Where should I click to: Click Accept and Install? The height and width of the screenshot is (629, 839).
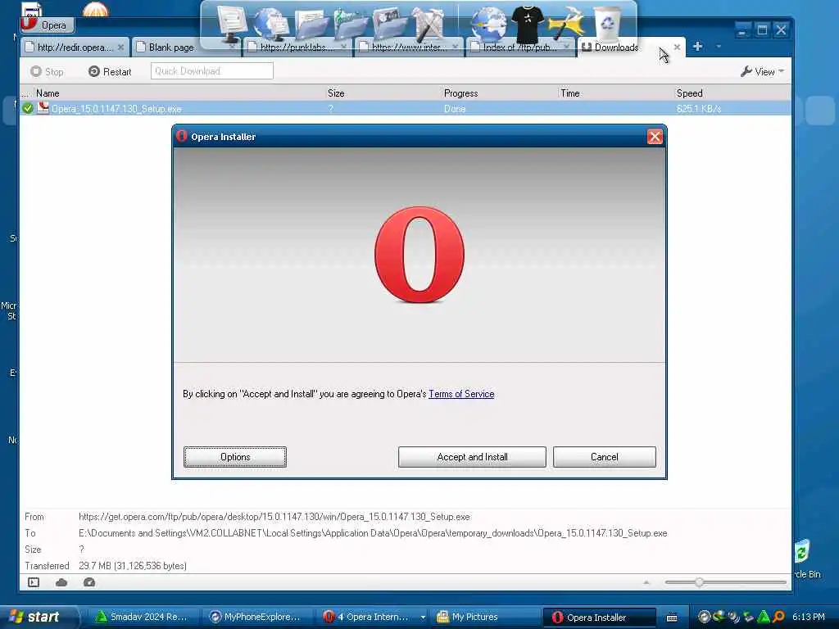(472, 457)
